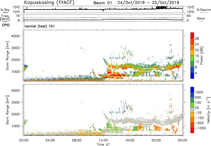The image size is (211, 146).
Task: Click the '3000' tick in the power panel
Action: (16, 48)
